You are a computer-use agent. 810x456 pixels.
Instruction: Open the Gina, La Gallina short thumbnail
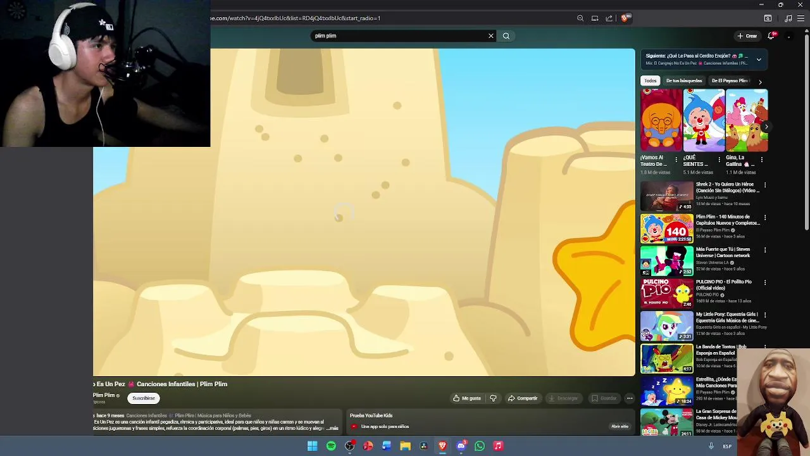[747, 120]
